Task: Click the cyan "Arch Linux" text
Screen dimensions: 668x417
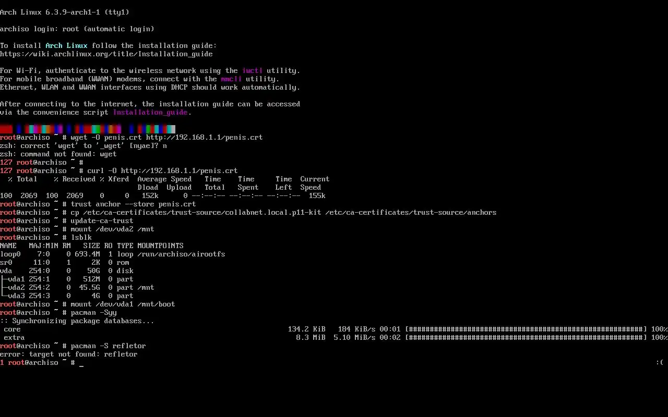Action: pyautogui.click(x=66, y=45)
